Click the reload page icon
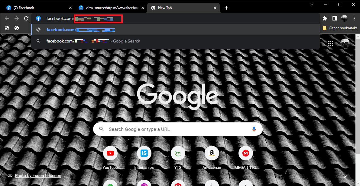Image resolution: width=360 pixels, height=186 pixels. [x=26, y=19]
